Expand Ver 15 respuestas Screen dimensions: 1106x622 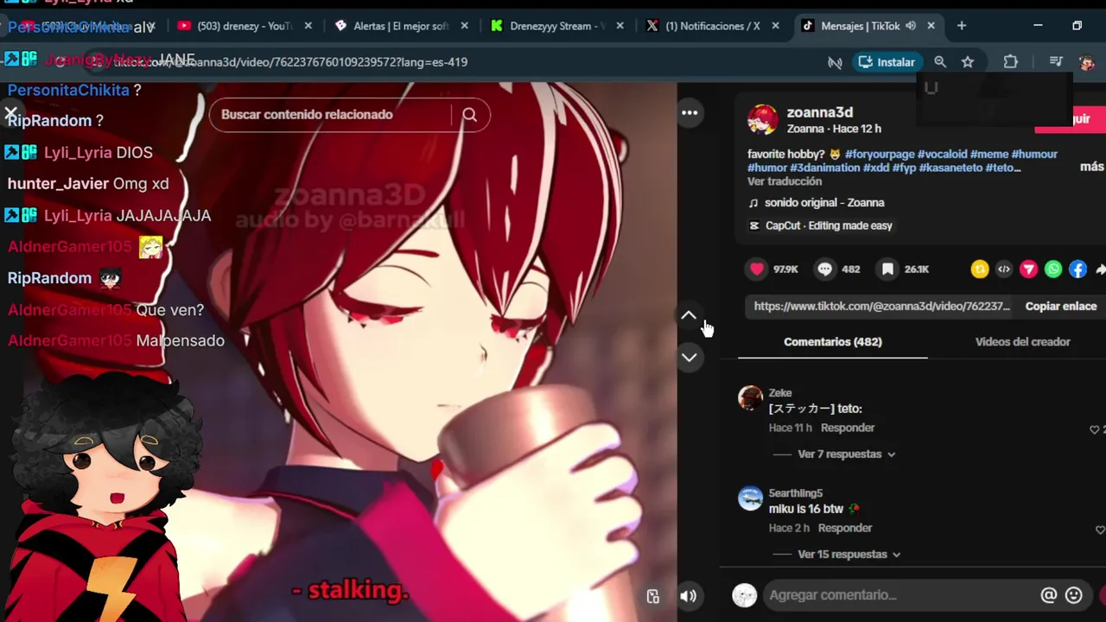[849, 555]
